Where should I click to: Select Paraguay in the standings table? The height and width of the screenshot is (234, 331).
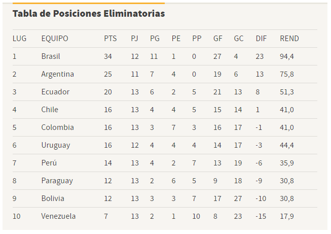point(57,181)
